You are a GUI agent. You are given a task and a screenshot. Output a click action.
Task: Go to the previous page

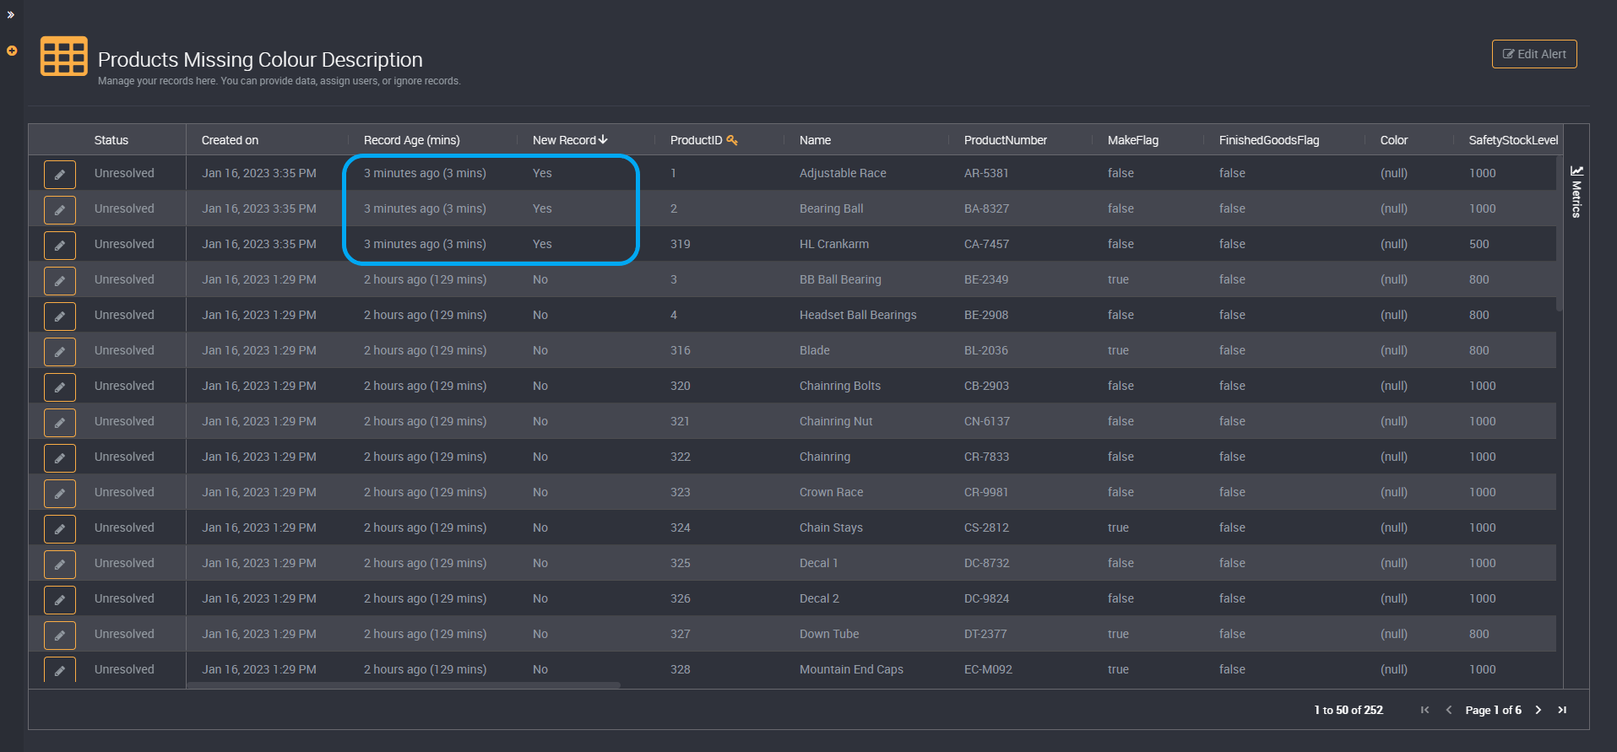point(1449,710)
